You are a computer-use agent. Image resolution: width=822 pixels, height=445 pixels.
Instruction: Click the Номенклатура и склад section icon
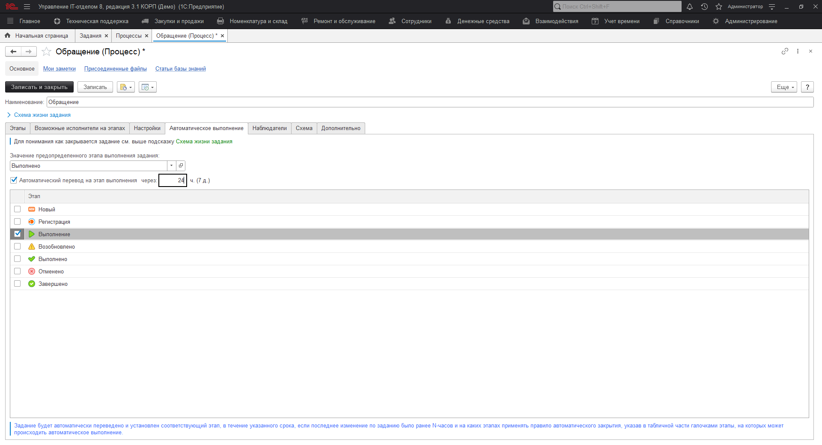(220, 21)
